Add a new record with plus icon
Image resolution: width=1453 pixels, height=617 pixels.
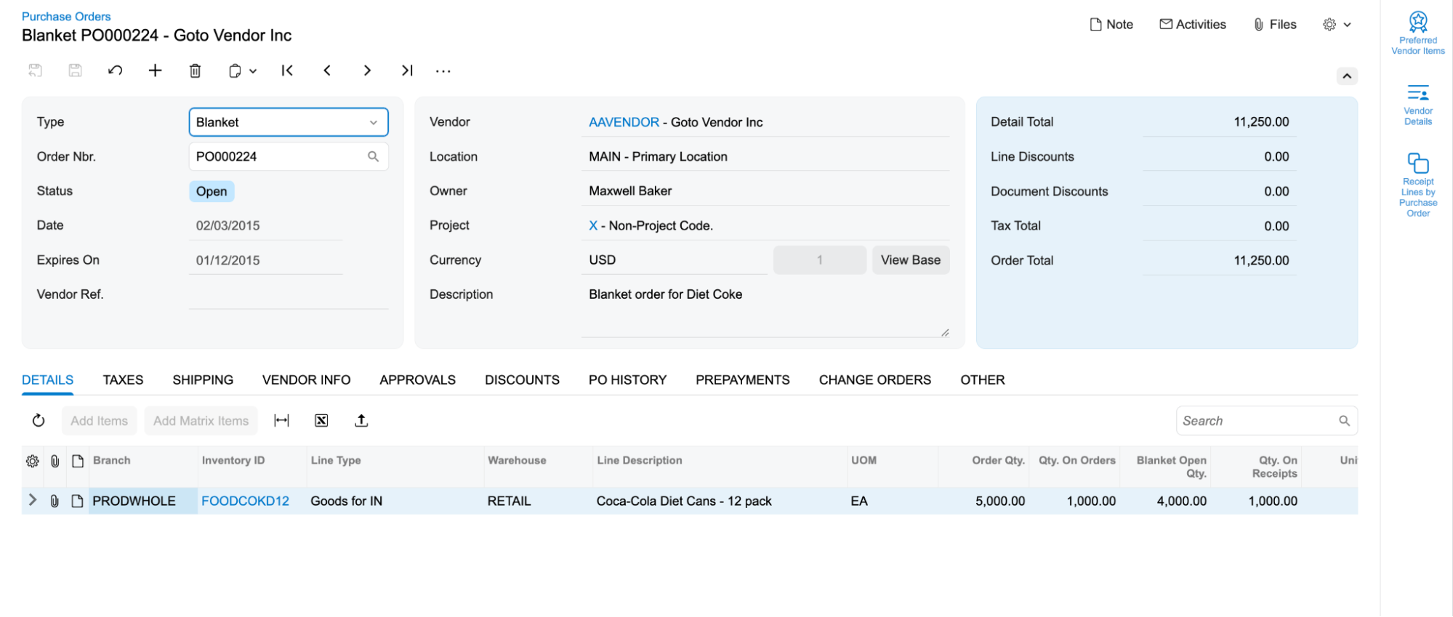(155, 70)
